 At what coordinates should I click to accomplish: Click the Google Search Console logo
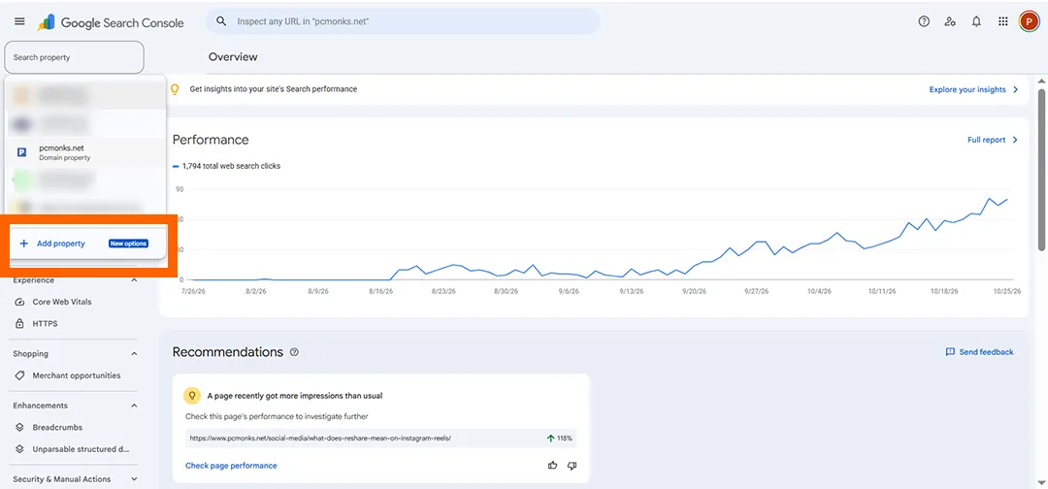[111, 22]
